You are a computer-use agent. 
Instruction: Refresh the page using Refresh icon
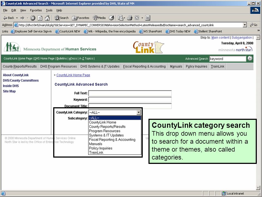click(x=40, y=18)
